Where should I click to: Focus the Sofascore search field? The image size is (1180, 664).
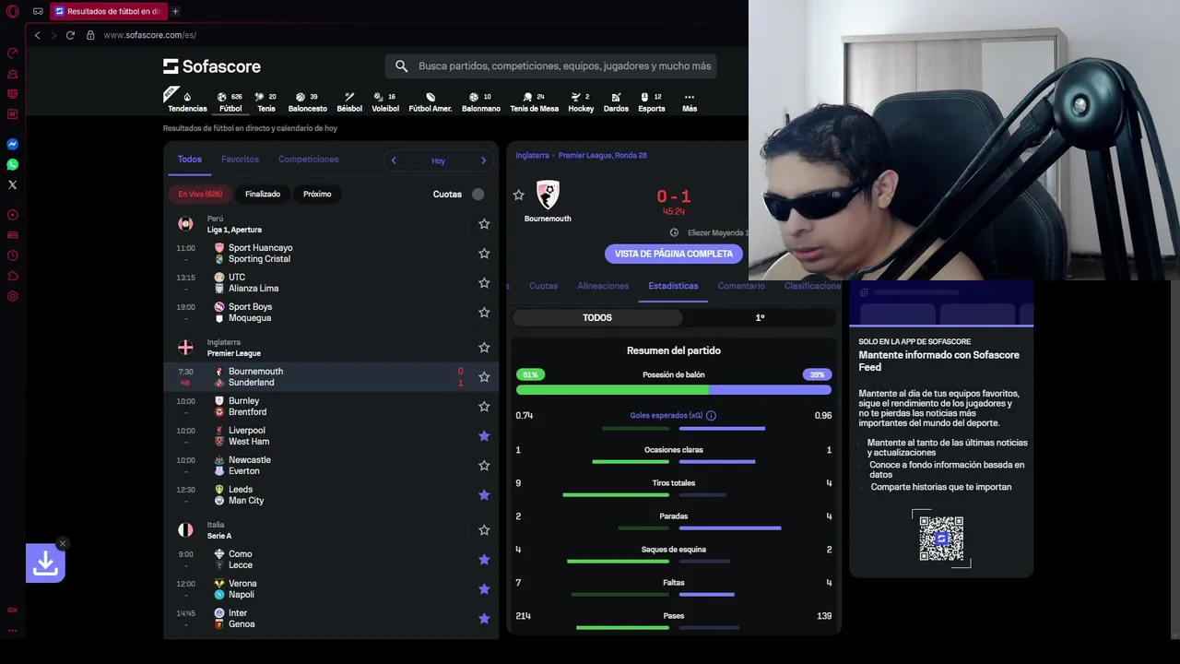click(x=550, y=66)
